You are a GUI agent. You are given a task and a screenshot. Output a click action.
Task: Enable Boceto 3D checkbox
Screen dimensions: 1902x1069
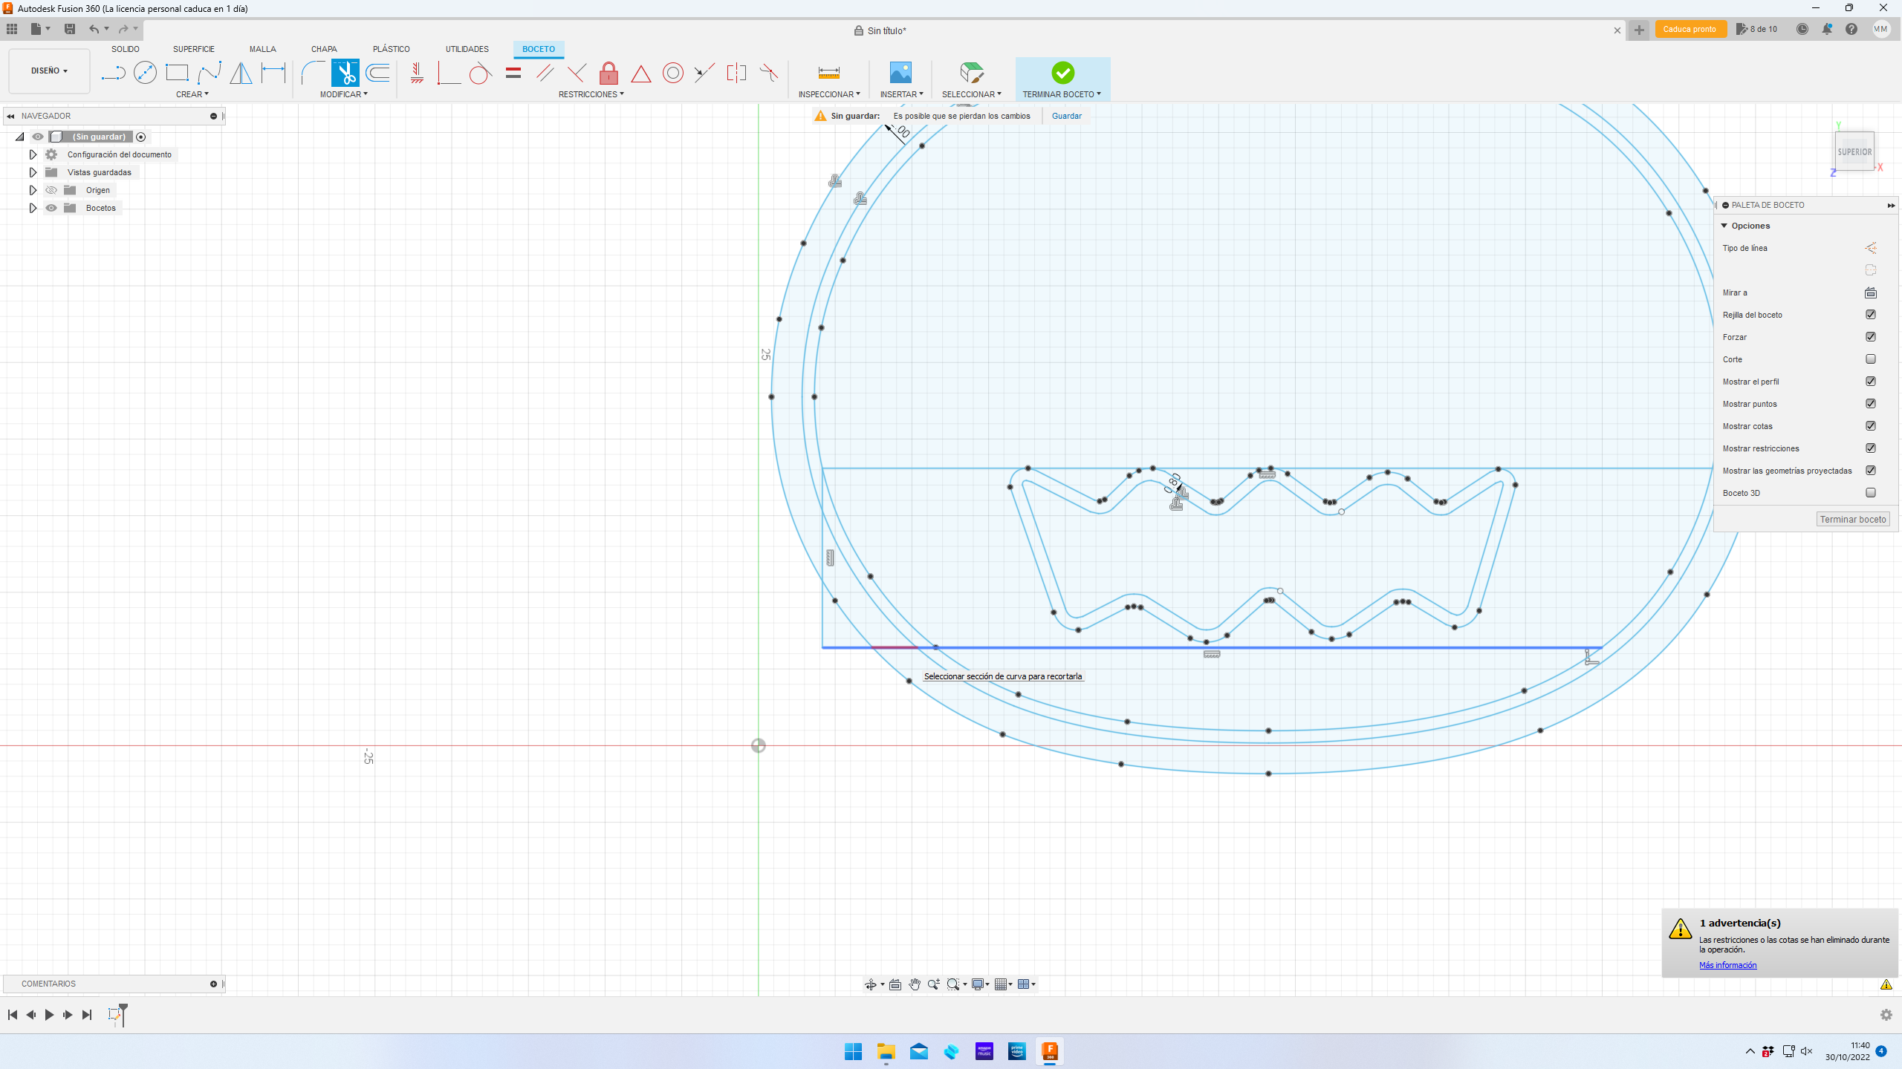click(x=1870, y=493)
